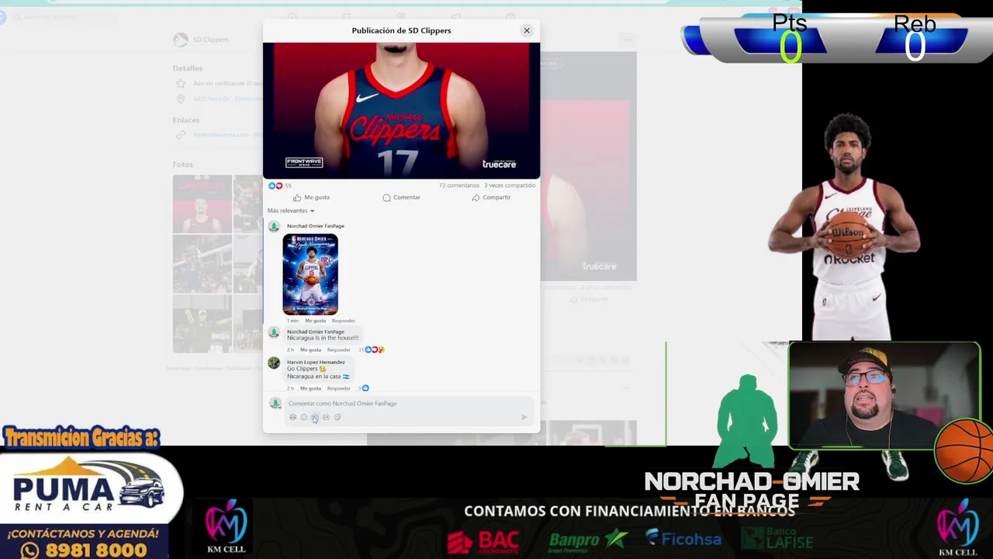Open the Más relevantes comment sort dropdown
The image size is (993, 559).
tap(291, 210)
